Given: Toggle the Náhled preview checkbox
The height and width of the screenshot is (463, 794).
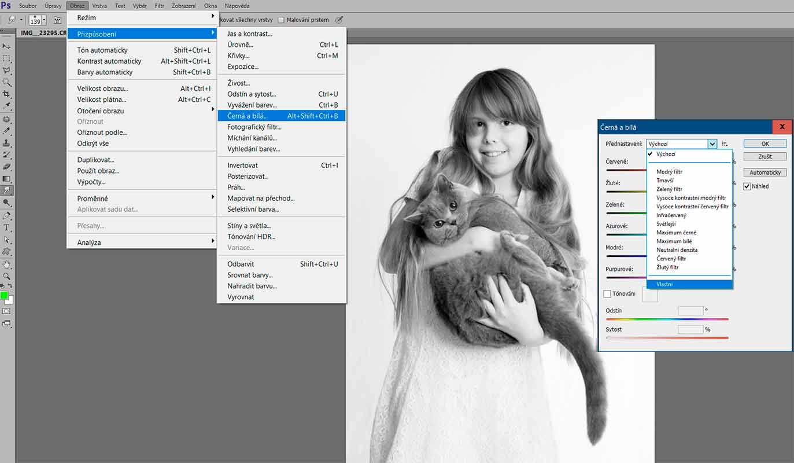Looking at the screenshot, I should [747, 186].
